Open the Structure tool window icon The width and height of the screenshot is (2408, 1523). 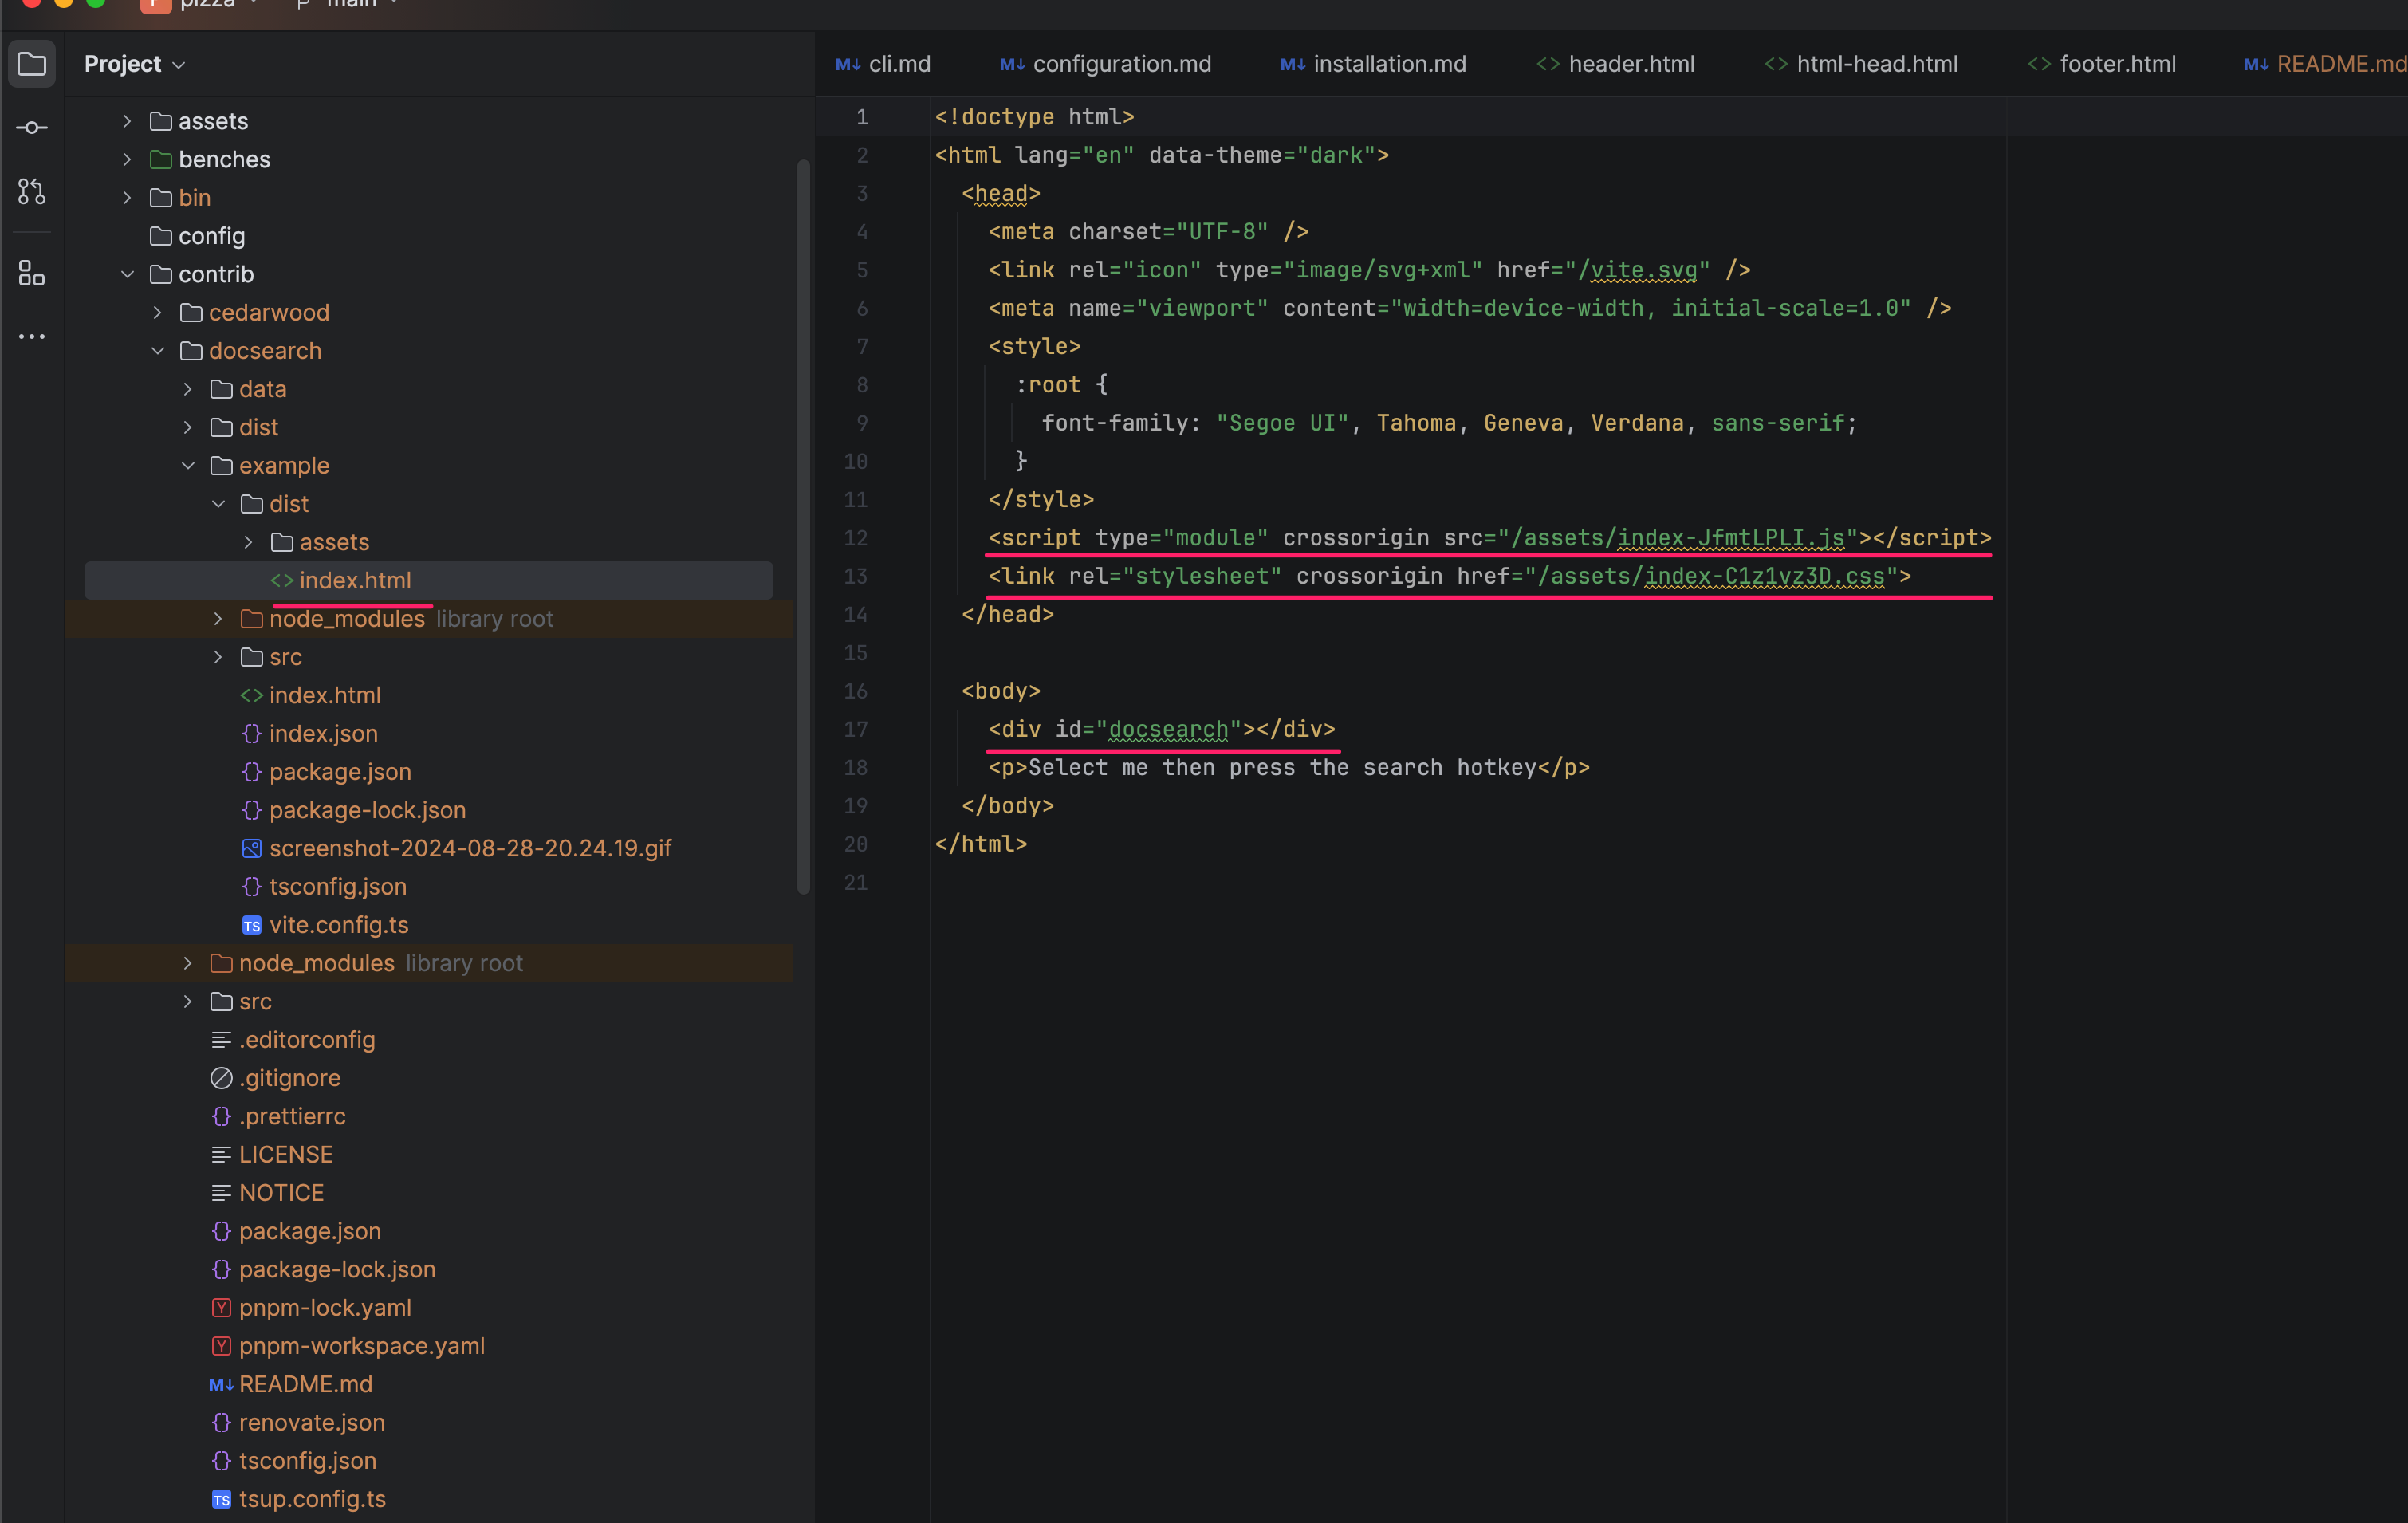point(32,273)
